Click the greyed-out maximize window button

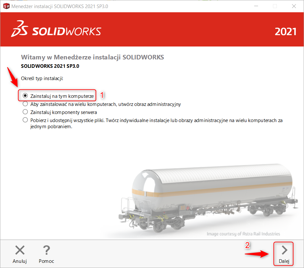coord(275,6)
